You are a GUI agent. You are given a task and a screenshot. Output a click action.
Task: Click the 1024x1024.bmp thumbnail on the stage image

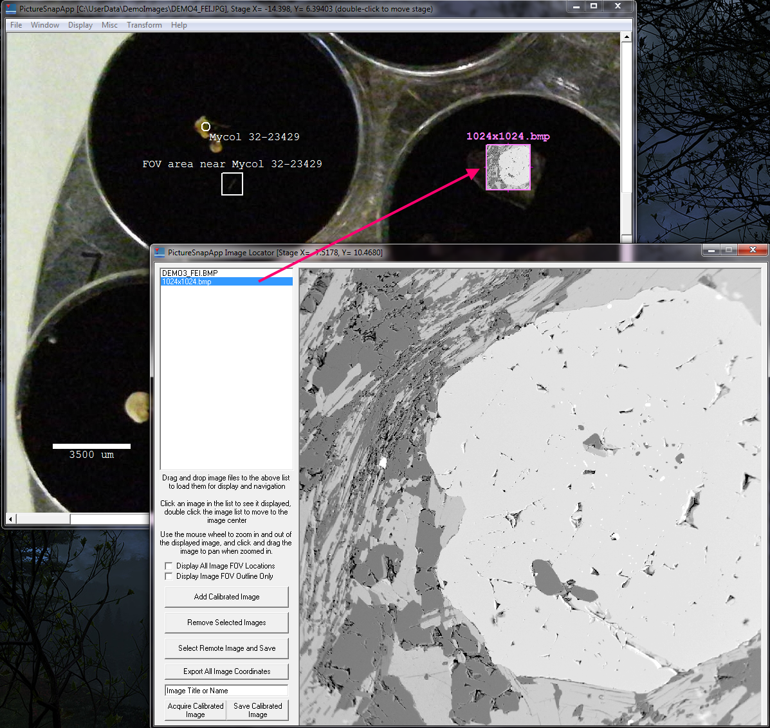tap(508, 167)
